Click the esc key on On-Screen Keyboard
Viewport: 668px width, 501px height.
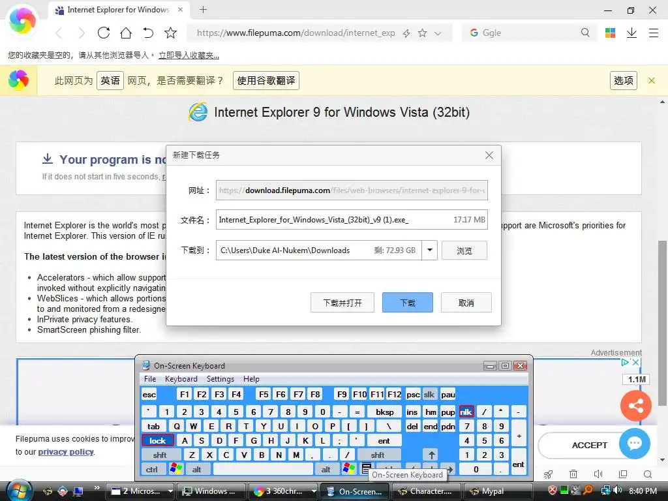coord(149,395)
